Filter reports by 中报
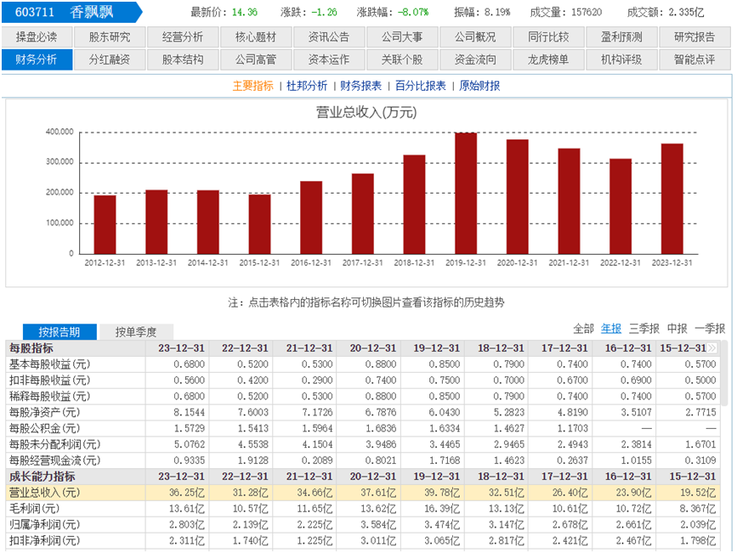The image size is (737, 553). click(x=677, y=328)
